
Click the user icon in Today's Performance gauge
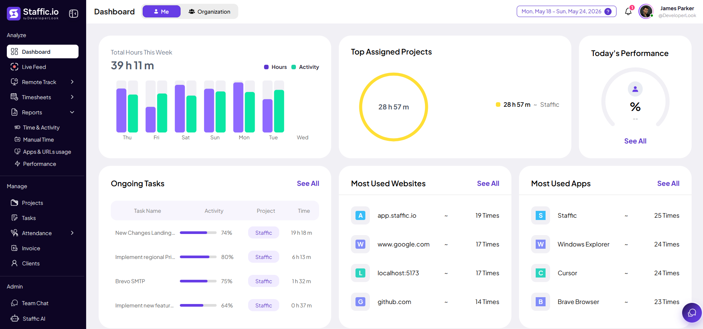coord(635,89)
